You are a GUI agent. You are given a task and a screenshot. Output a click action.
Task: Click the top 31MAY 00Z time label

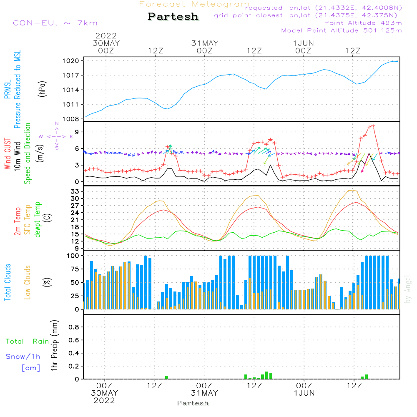[205, 47]
